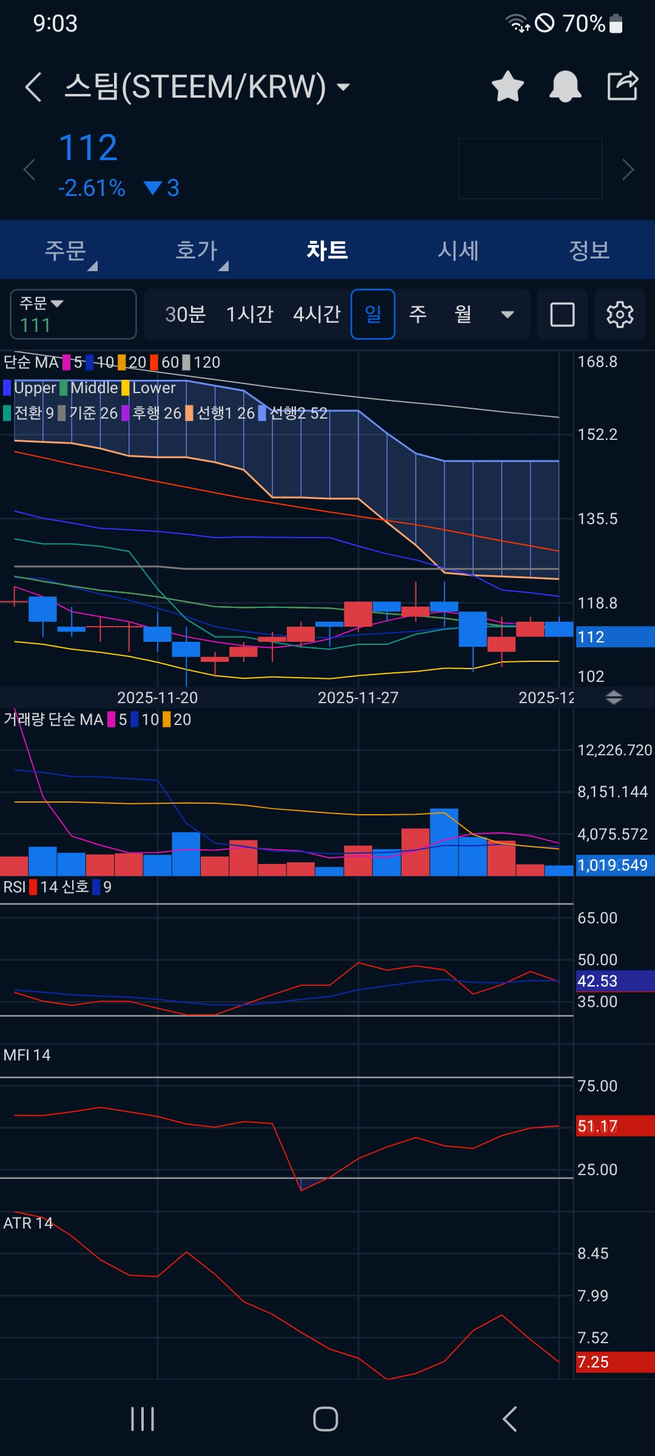Tap the chart resize handle arrows icon

click(614, 698)
